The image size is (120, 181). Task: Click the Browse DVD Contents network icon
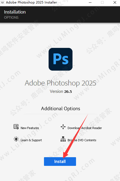(x=63, y=139)
